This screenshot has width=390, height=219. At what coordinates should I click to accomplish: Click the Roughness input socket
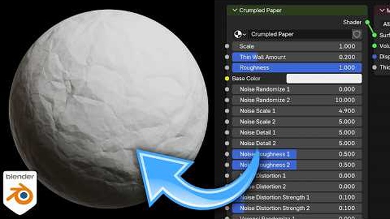(227, 68)
